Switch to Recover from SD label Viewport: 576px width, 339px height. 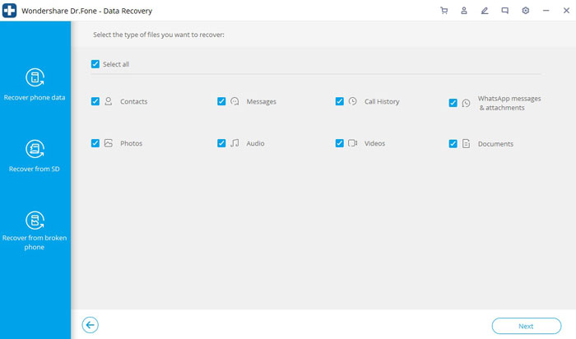tap(35, 169)
